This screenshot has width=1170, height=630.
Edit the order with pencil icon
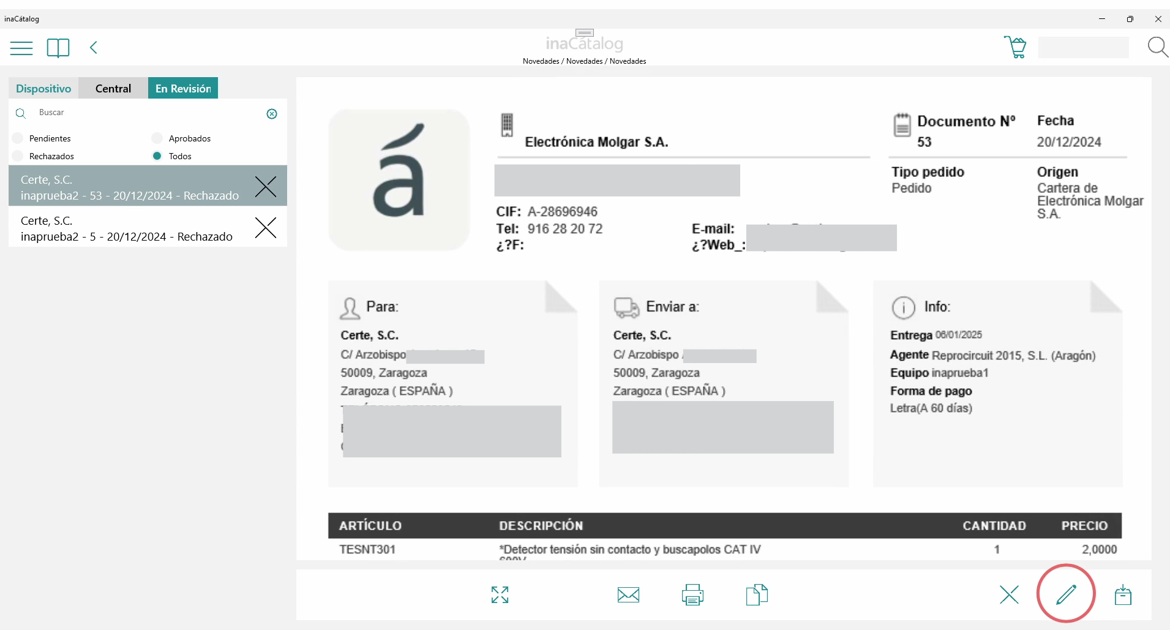1066,594
